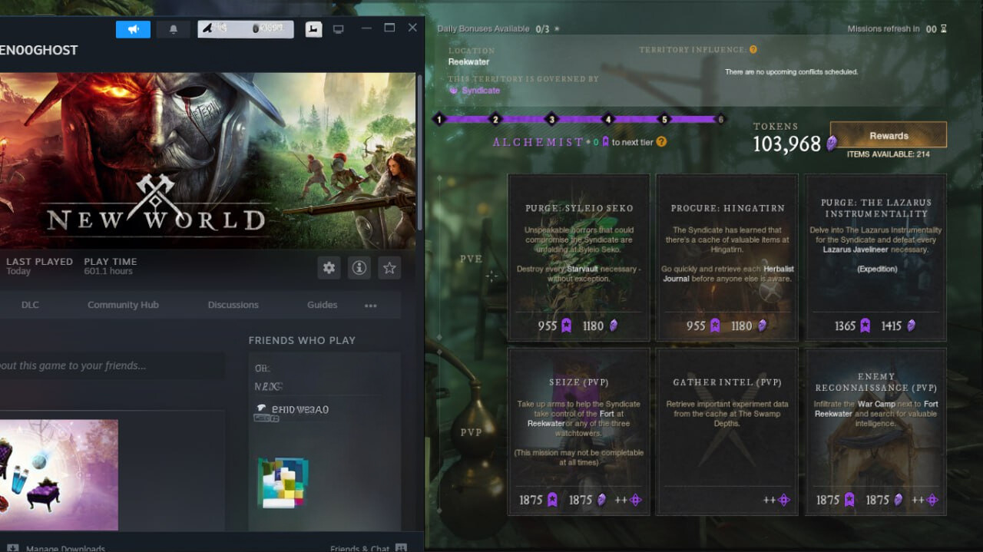983x552 pixels.
Task: Click influence crosshair icon on Gather Intel card
Action: click(x=783, y=500)
